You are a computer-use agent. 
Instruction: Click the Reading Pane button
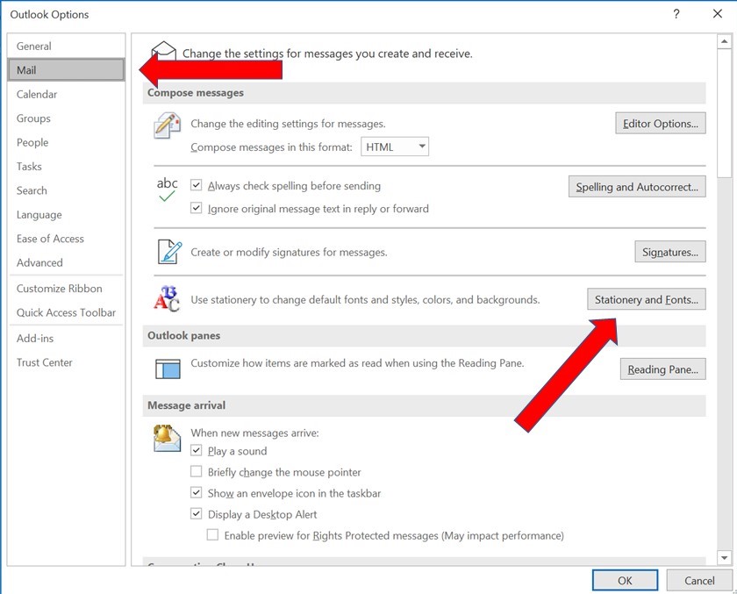click(x=662, y=369)
